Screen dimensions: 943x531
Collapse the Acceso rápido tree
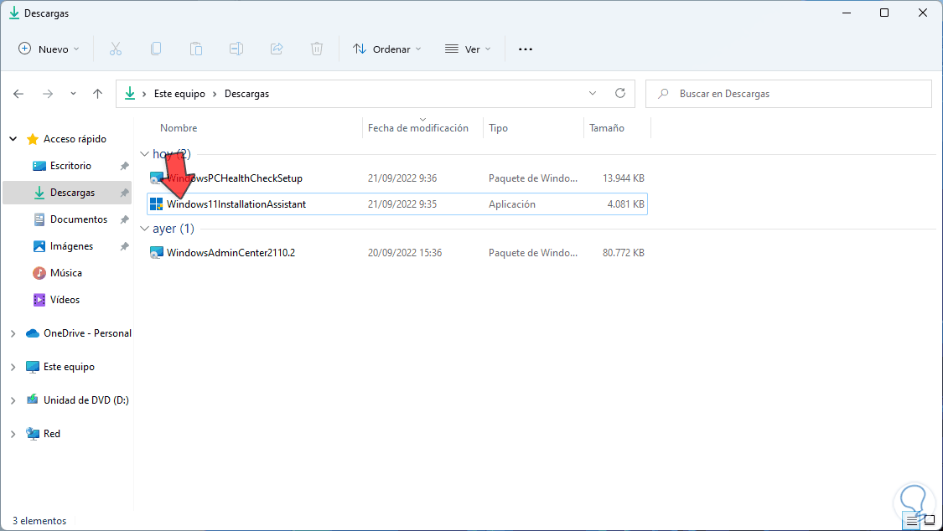[13, 139]
